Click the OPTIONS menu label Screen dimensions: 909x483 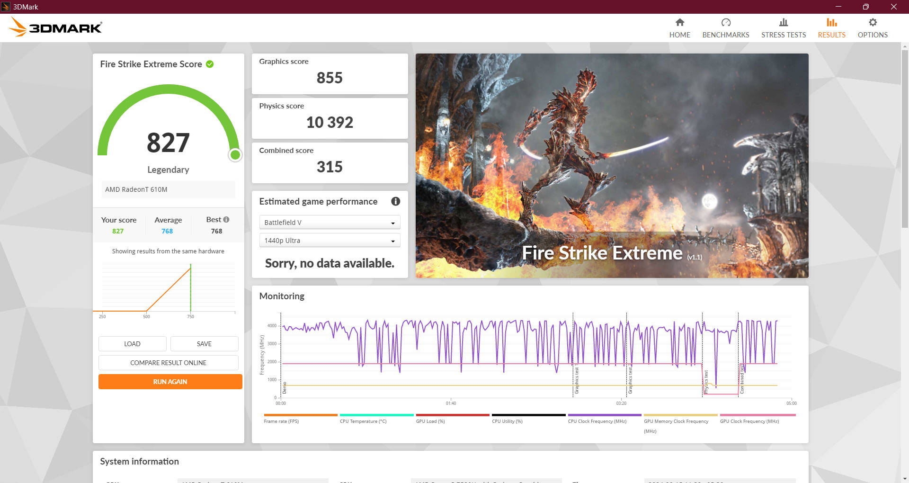point(873,35)
